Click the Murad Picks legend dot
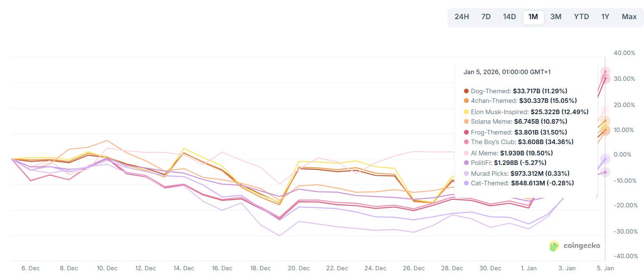The height and width of the screenshot is (279, 644). click(x=466, y=173)
